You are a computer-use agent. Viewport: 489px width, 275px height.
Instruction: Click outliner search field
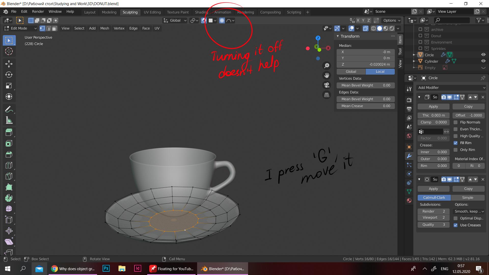(452, 20)
